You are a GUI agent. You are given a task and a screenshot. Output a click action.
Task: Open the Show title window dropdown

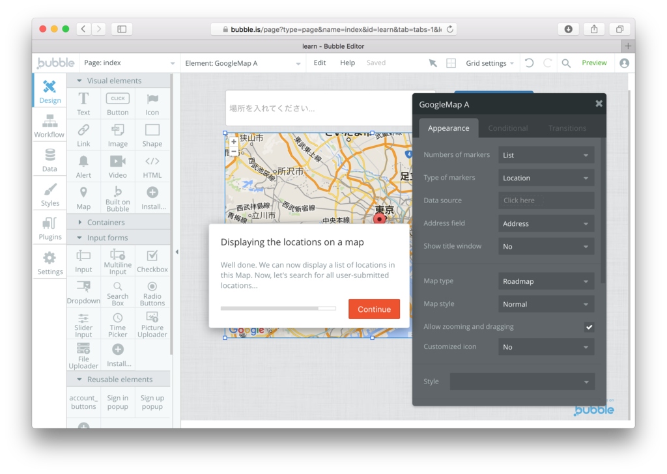point(546,246)
